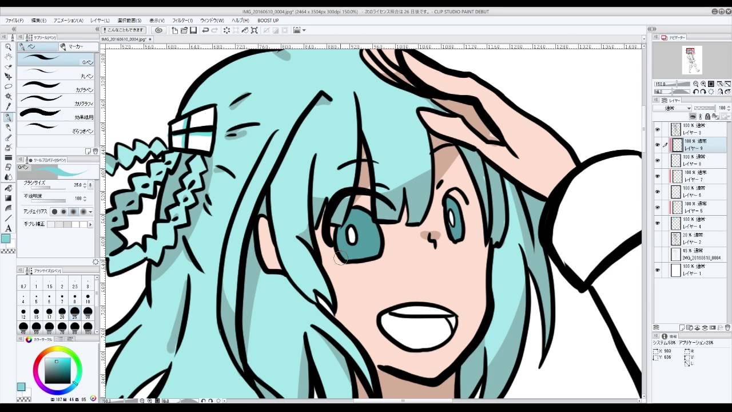Hide layer レイヤー 3 eye icon
Screen dimensions: 732x412
point(658,129)
